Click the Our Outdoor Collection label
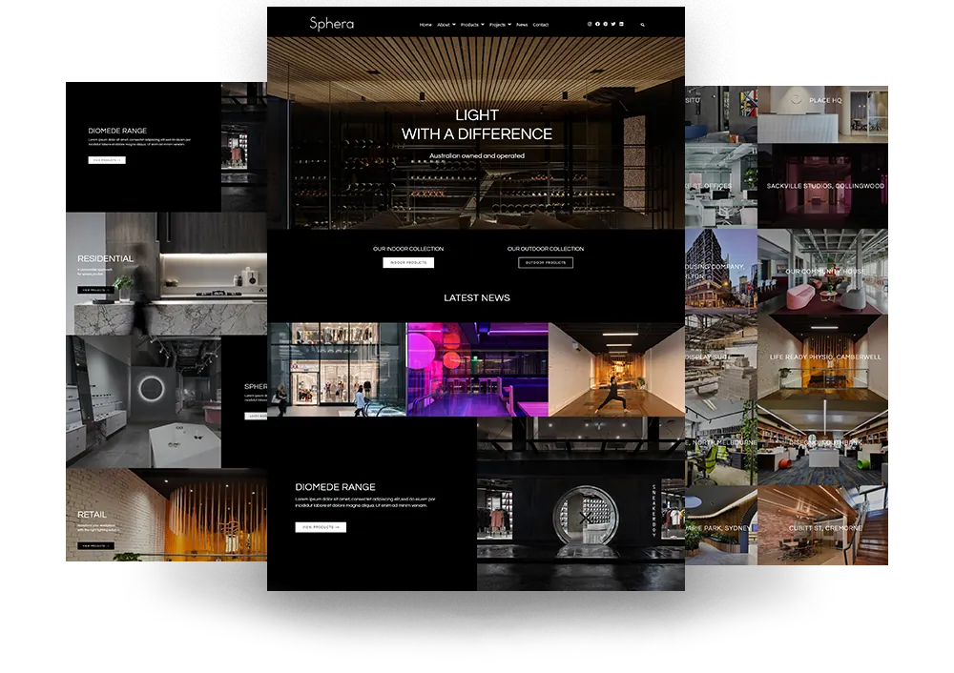Viewport: 954px width, 673px height. point(546,249)
